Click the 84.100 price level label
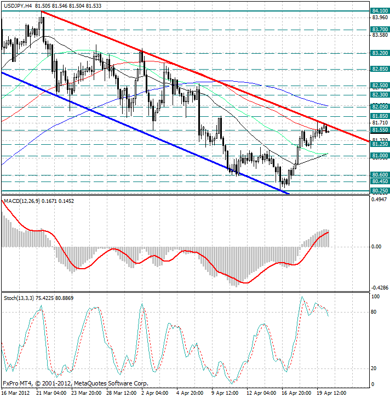390x397 pixels. [380, 11]
